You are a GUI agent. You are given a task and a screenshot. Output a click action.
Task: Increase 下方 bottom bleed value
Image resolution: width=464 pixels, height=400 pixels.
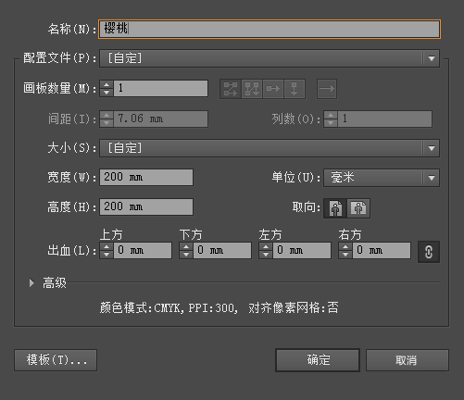[186, 246]
